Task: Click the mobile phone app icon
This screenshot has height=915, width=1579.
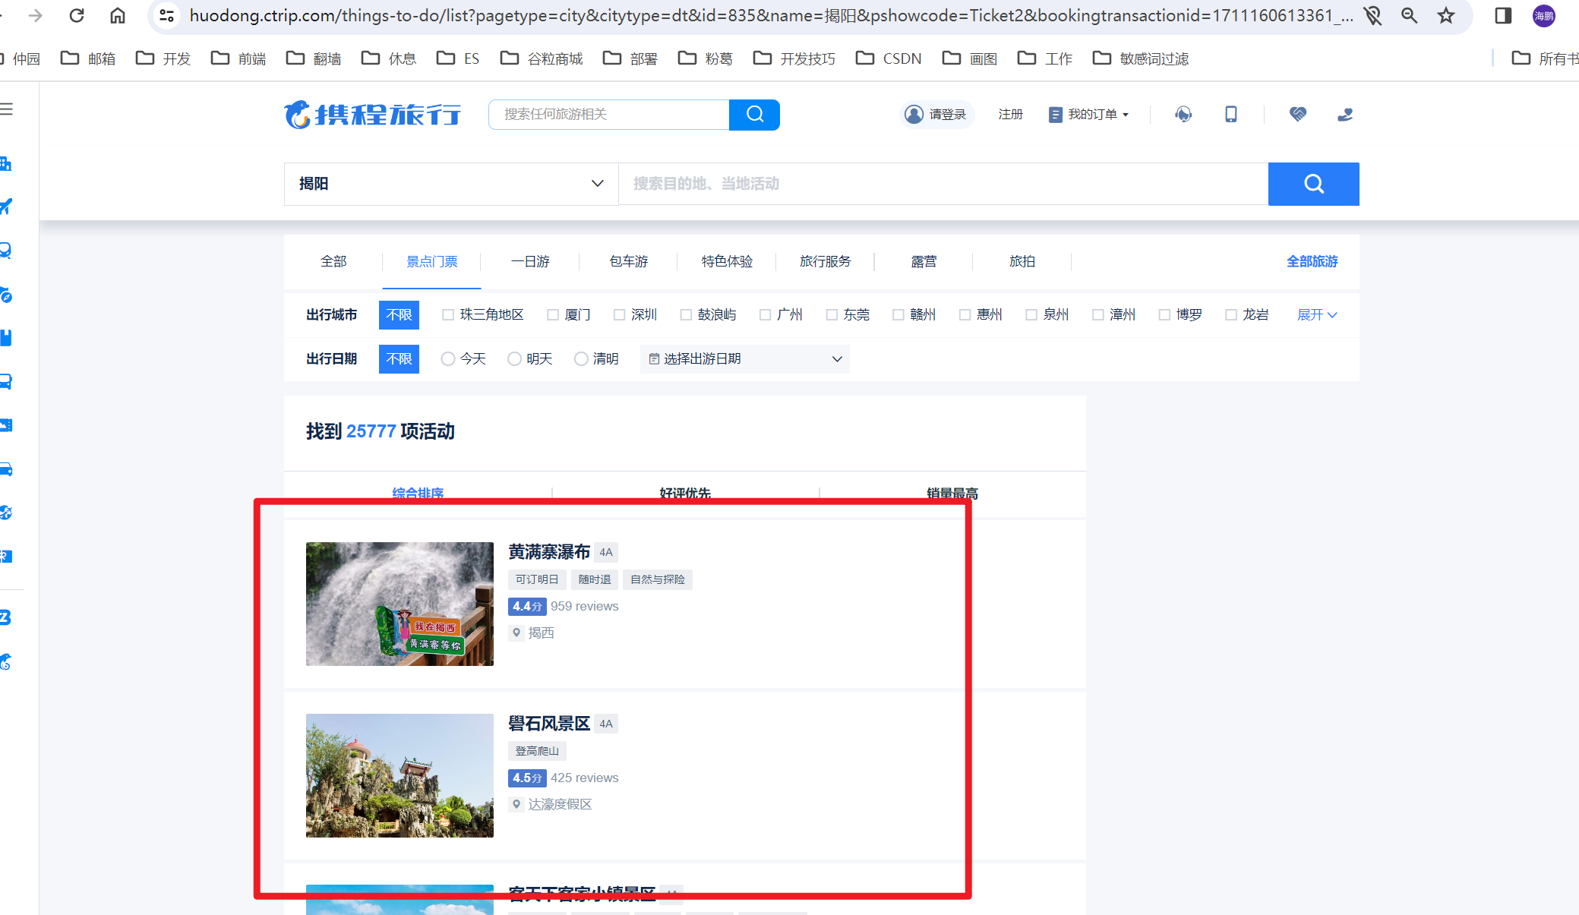Action: (x=1230, y=115)
